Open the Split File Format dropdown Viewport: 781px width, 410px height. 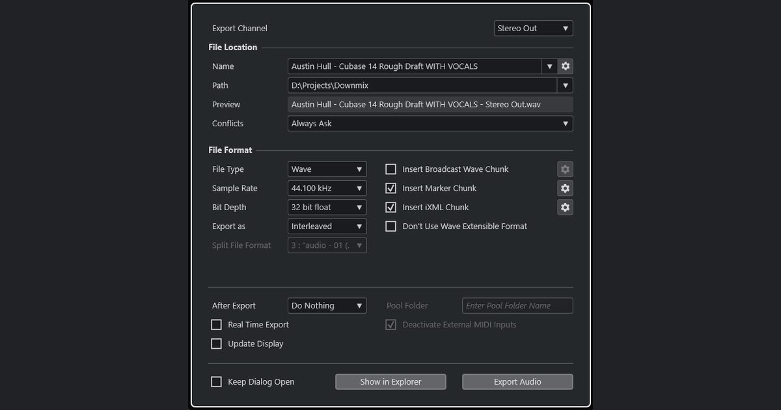(327, 245)
